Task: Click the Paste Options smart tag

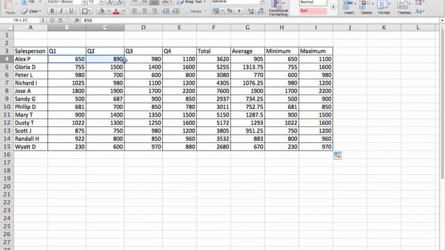Action: [337, 156]
